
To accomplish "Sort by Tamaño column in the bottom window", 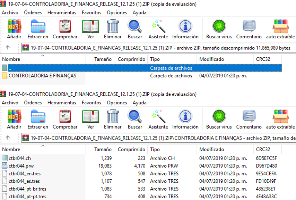I will (100, 149).
